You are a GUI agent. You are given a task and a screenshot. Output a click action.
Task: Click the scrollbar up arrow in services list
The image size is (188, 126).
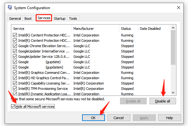pos(173,29)
